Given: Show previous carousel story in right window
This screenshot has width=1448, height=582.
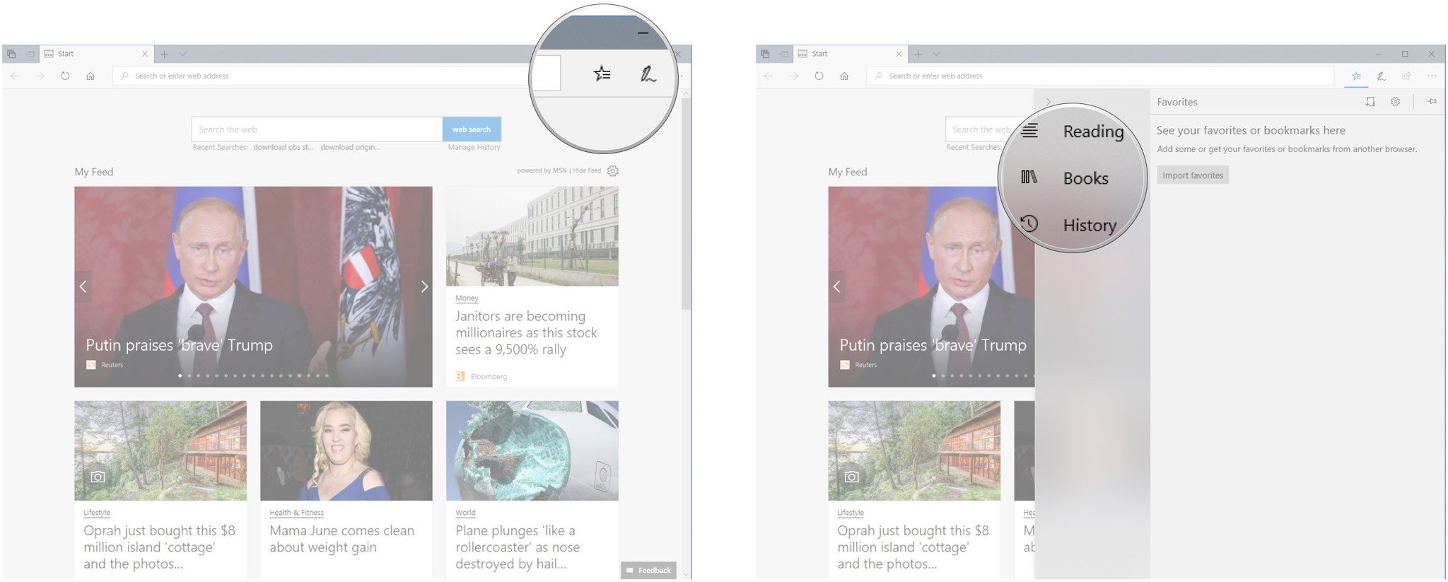Looking at the screenshot, I should (x=836, y=286).
